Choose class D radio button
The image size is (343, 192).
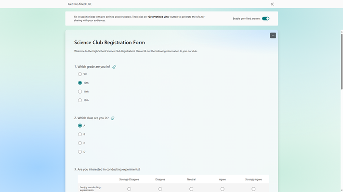(x=80, y=152)
